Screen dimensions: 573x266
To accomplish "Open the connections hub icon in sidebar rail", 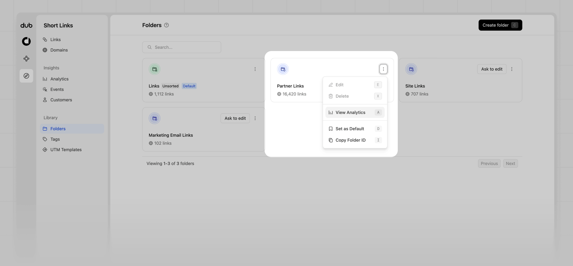I will click(26, 59).
